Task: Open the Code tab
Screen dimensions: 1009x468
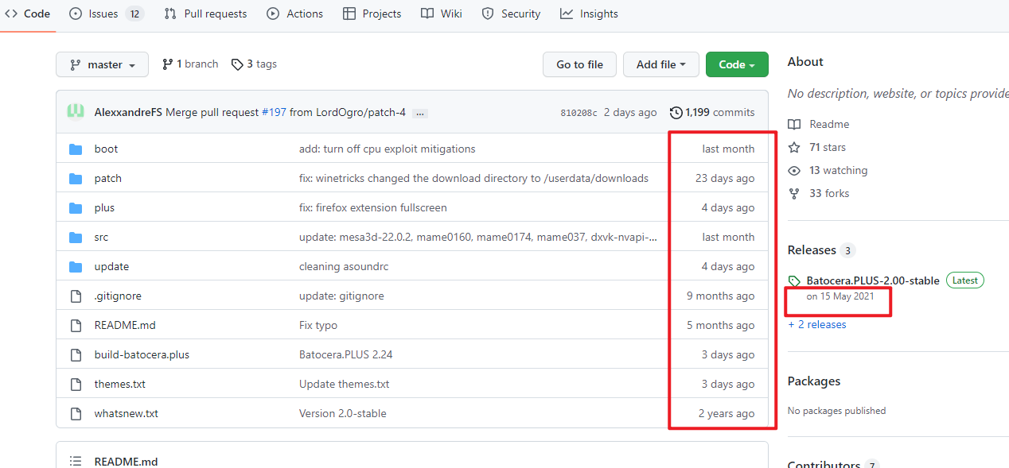Action: pos(27,14)
